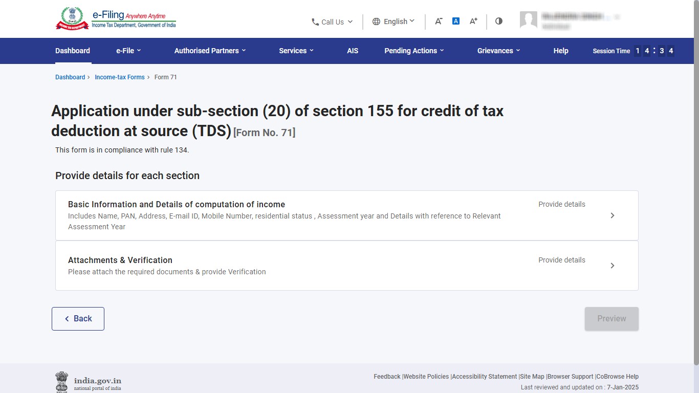Open Basic Information section chevron arrow
Image resolution: width=699 pixels, height=393 pixels.
(x=613, y=215)
